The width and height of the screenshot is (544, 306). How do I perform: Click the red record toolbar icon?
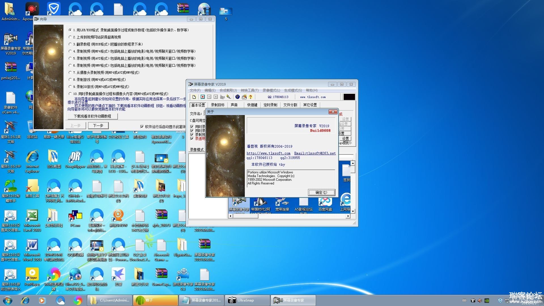pyautogui.click(x=203, y=97)
